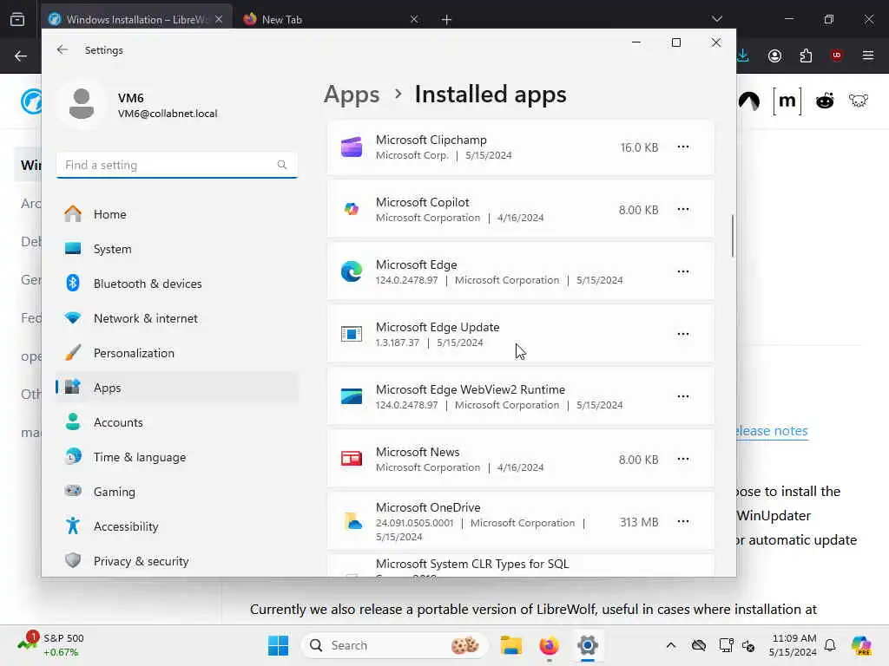Open Firefox from the taskbar

(549, 645)
